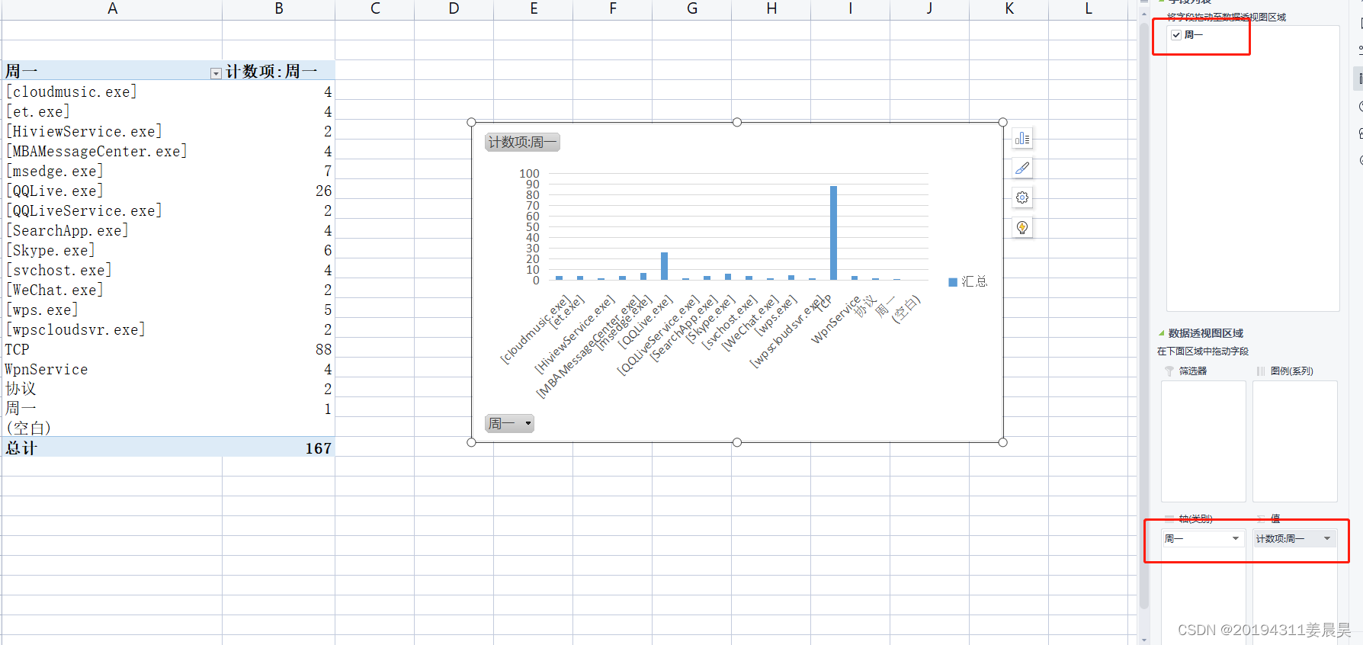Select the grand total value 167

(x=278, y=448)
